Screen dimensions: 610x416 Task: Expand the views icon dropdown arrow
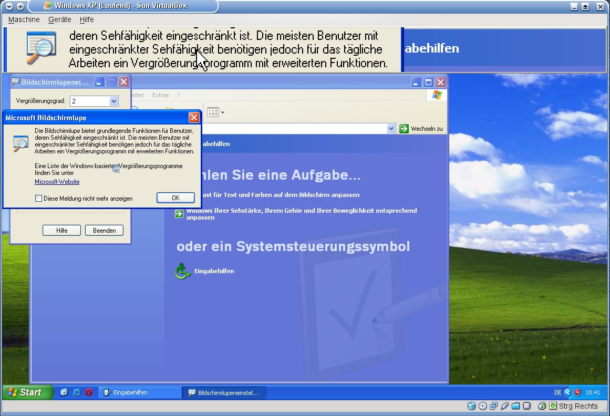[x=222, y=113]
